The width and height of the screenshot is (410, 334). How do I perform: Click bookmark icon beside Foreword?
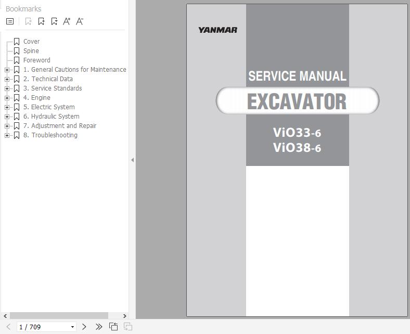pyautogui.click(x=17, y=60)
